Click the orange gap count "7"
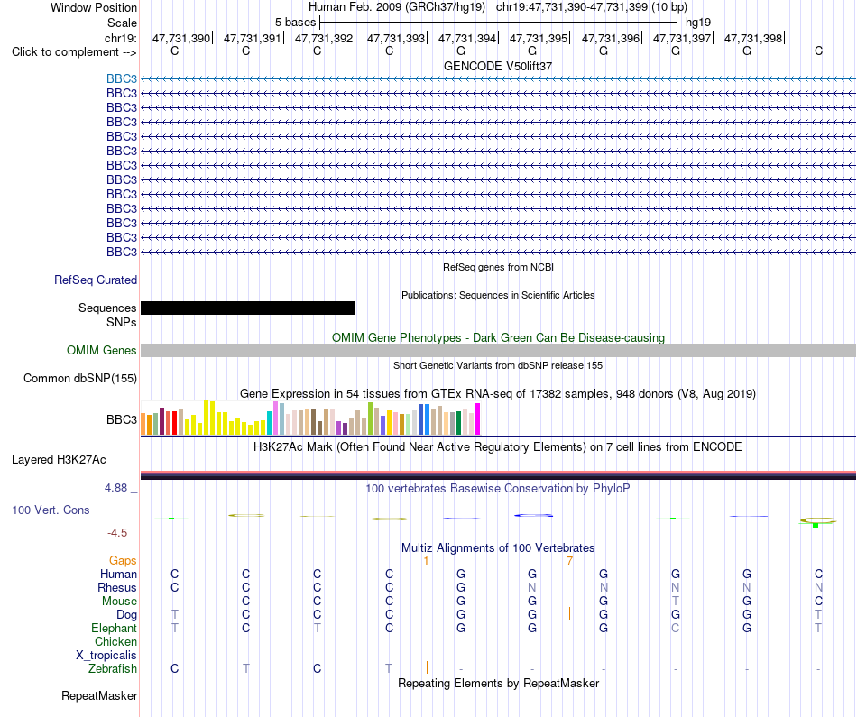 click(569, 561)
